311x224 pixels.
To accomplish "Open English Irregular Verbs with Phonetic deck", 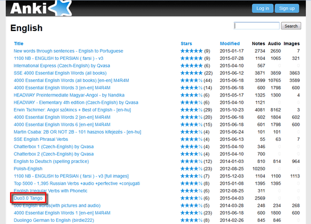I will click(51, 191).
